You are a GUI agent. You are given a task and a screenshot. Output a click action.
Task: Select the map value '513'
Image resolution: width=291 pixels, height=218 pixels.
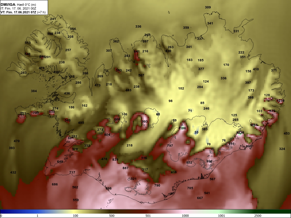pyautogui.click(x=28, y=43)
